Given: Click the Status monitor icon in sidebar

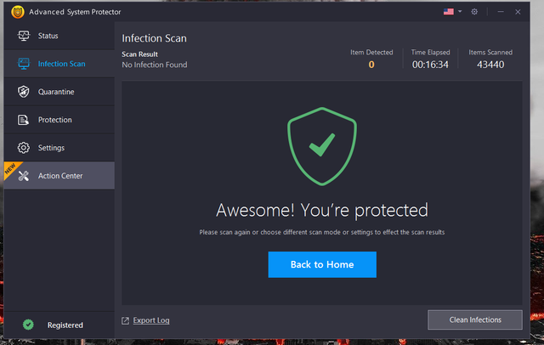Looking at the screenshot, I should 24,36.
